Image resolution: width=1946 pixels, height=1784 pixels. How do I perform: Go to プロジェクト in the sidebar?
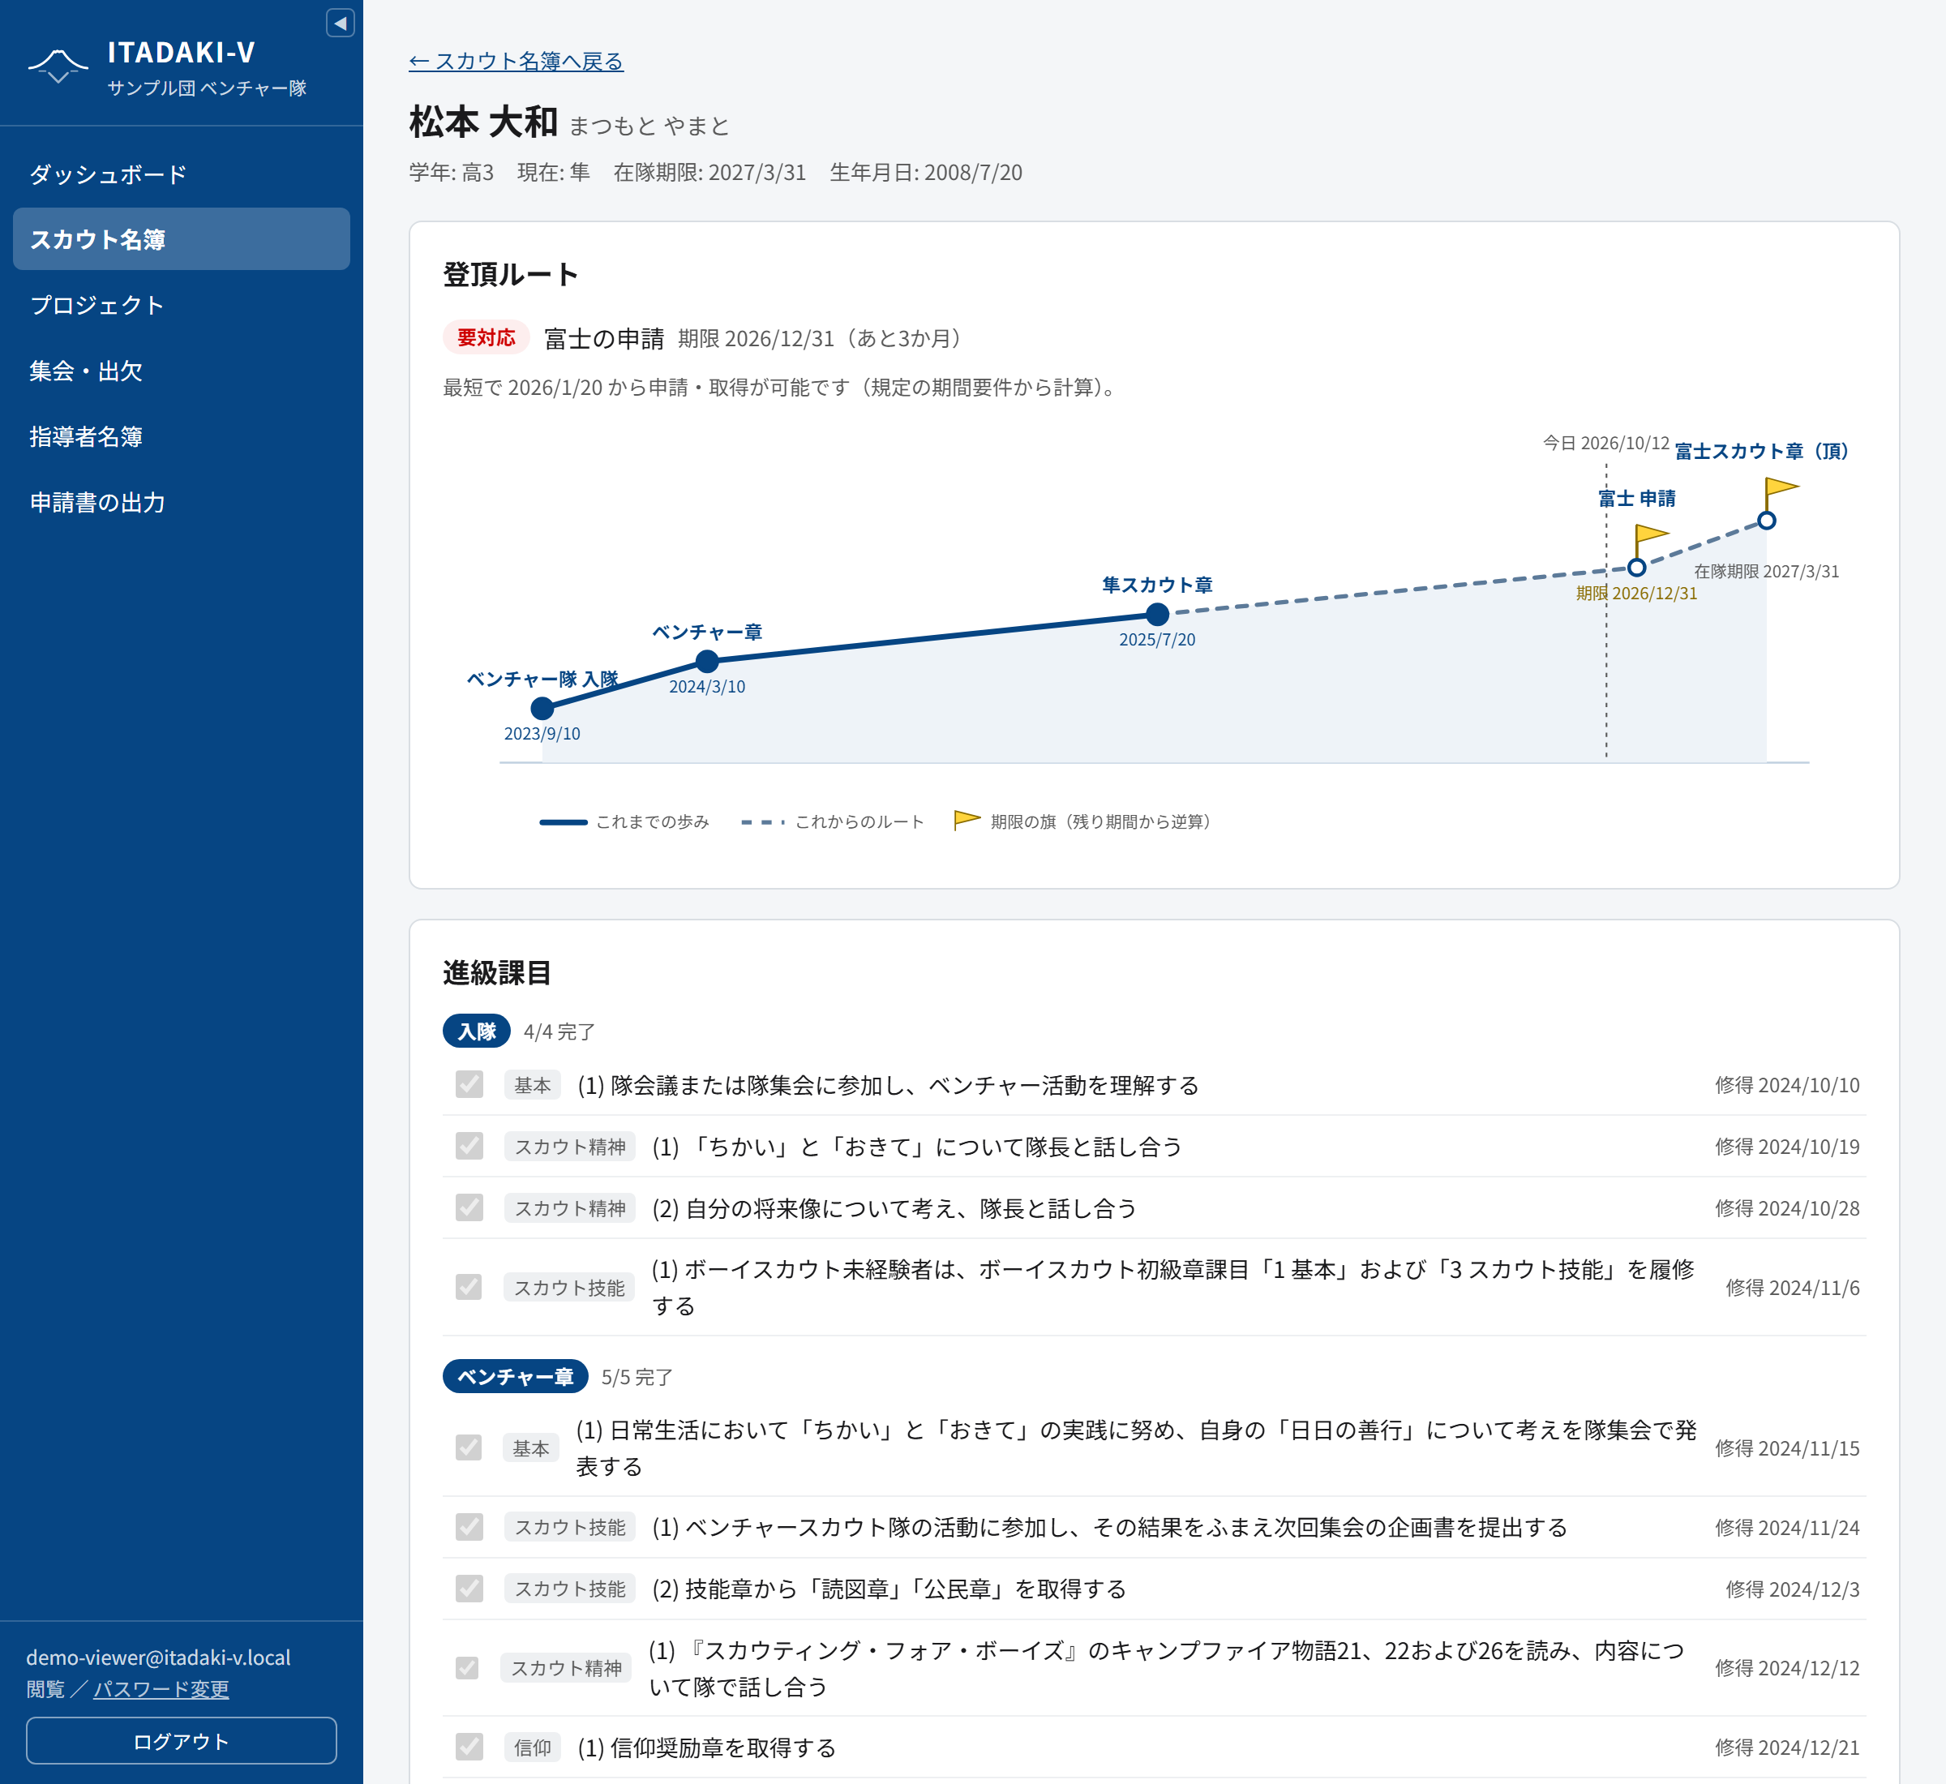coord(182,305)
